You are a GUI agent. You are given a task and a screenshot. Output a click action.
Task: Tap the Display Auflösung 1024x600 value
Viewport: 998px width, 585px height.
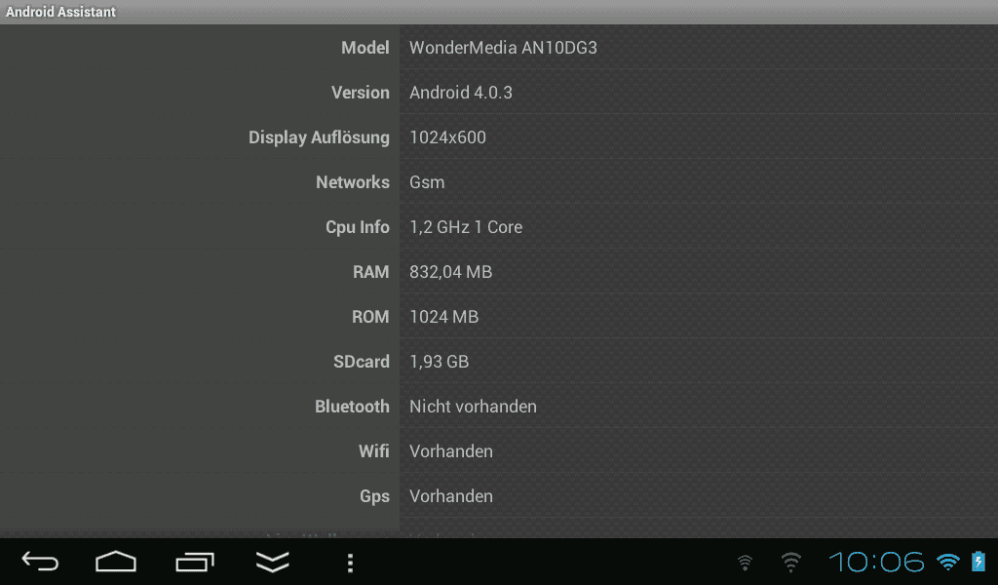click(x=447, y=137)
